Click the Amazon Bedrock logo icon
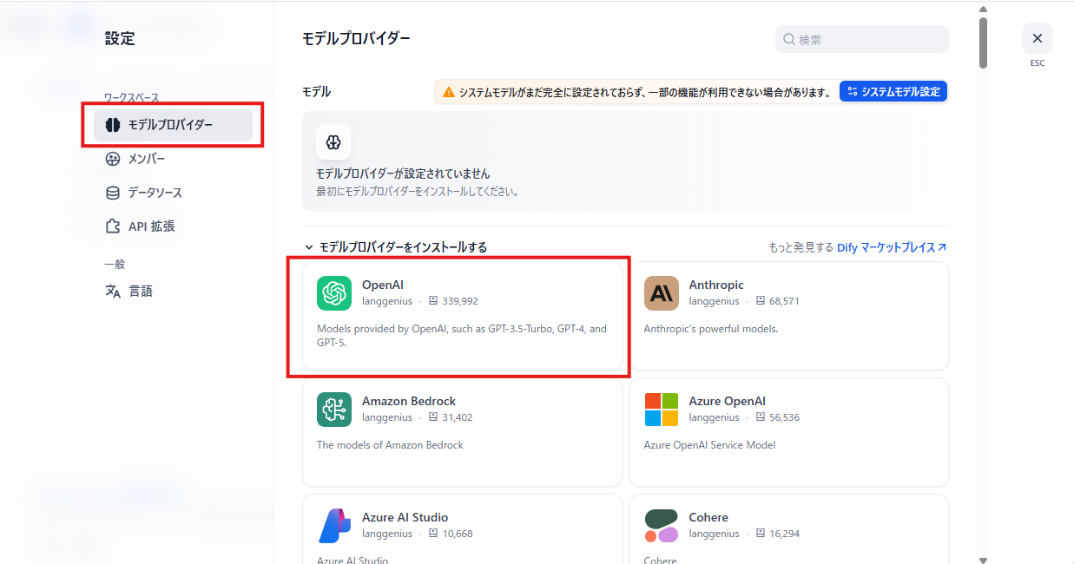The image size is (1074, 564). point(334,410)
